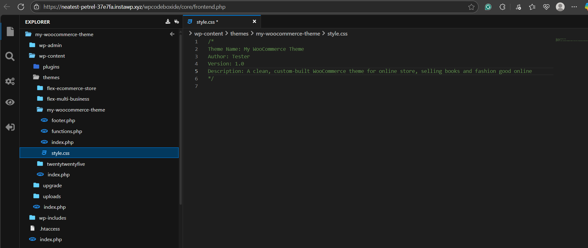588x248 pixels.
Task: Expand the flex-ecommerce-store folder
Action: point(71,88)
